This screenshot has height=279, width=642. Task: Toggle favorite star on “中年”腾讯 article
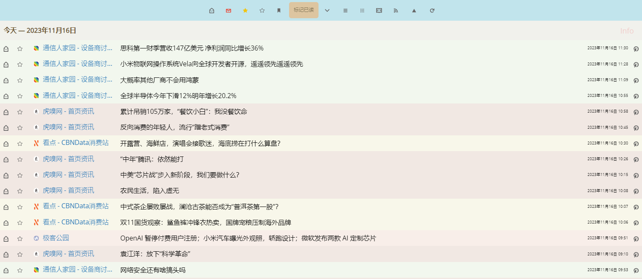pyautogui.click(x=20, y=159)
